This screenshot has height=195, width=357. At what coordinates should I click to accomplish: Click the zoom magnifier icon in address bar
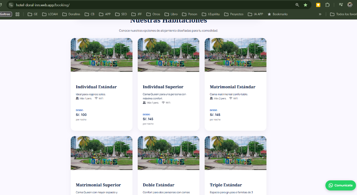[x=297, y=5]
